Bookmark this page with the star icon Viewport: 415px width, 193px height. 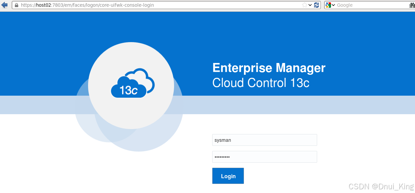click(305, 5)
